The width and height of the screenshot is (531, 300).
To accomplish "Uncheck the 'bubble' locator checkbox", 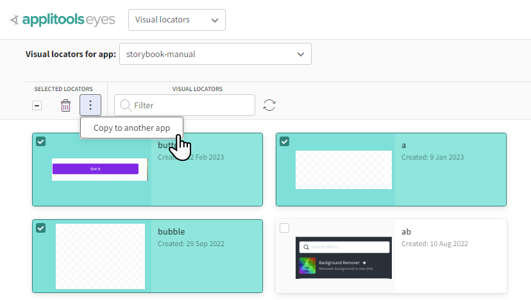I will (41, 228).
